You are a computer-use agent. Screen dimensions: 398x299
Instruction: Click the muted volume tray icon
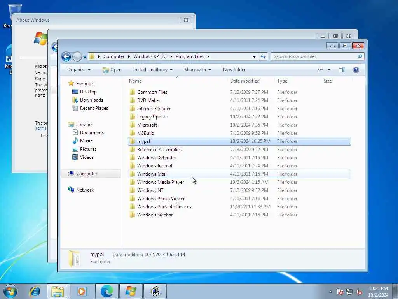tap(359, 292)
